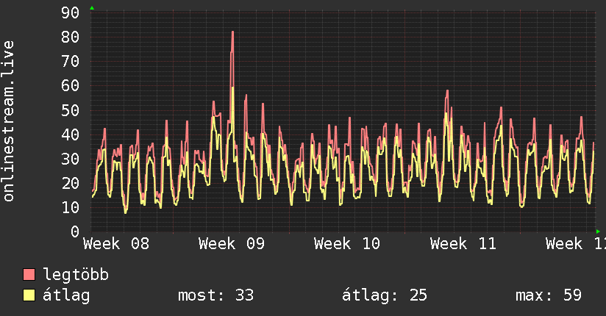Screen dimensions: 606x316
Task: Click the '80' y-axis value
Action: point(70,37)
